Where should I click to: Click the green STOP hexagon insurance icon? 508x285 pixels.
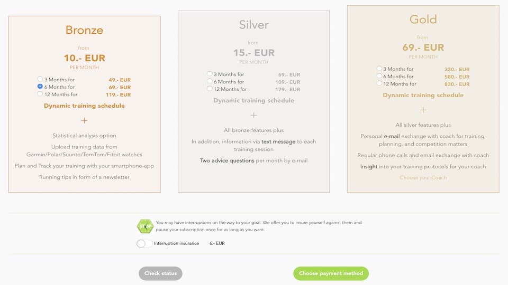pyautogui.click(x=145, y=226)
